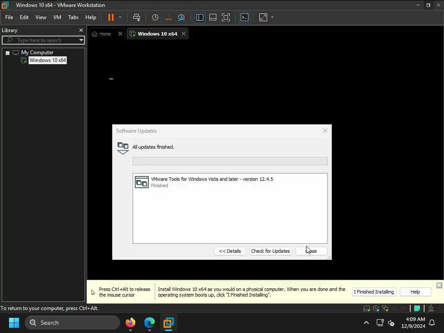Open the Tabs menu

pos(73,17)
